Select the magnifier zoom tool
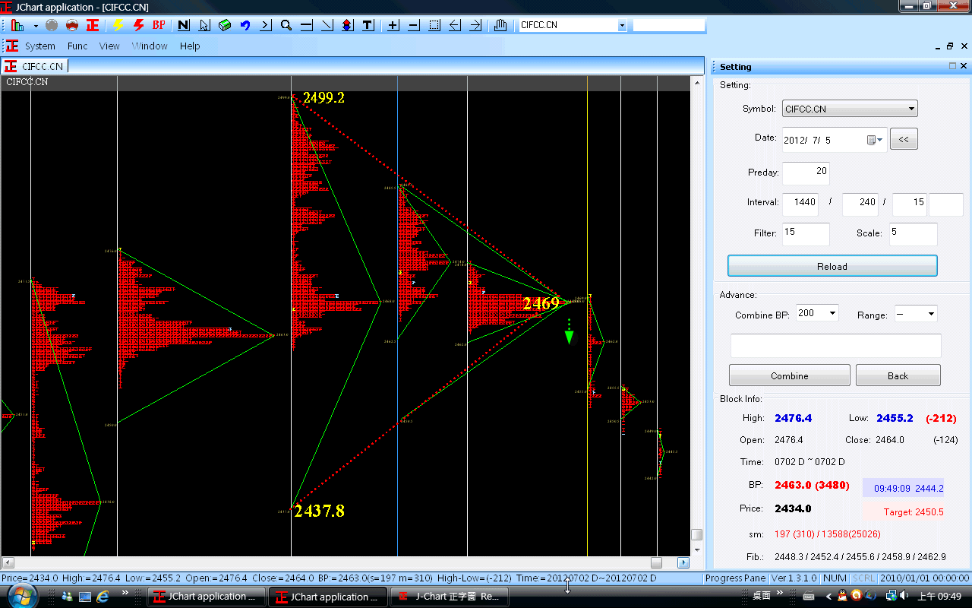Image resolution: width=972 pixels, height=608 pixels. tap(286, 25)
